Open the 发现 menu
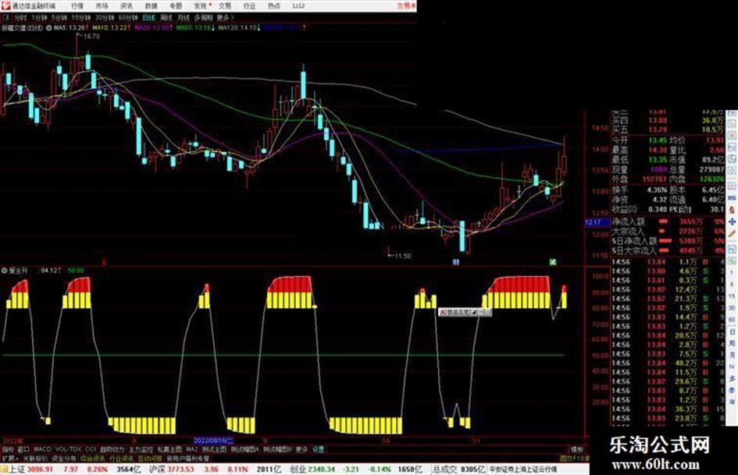This screenshot has height=475, width=738. coord(201,6)
